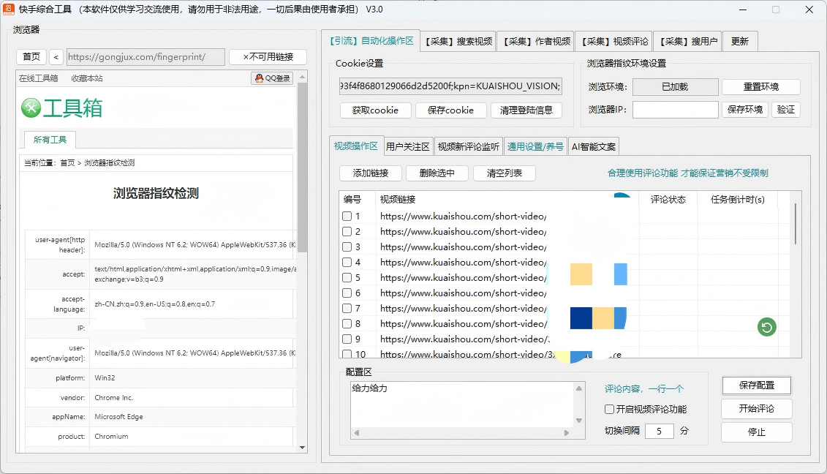The height and width of the screenshot is (474, 827).
Task: Select the 通用设置/养号 tab
Action: pos(535,147)
